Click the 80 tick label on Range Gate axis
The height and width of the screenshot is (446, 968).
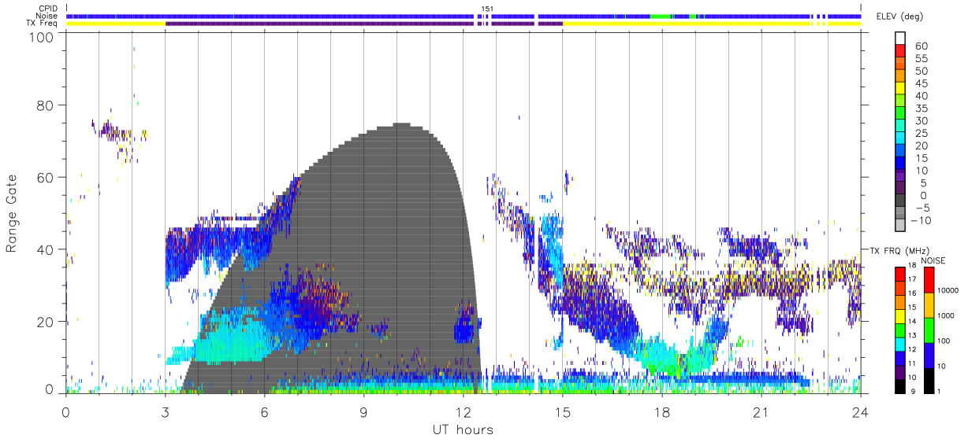[x=45, y=105]
